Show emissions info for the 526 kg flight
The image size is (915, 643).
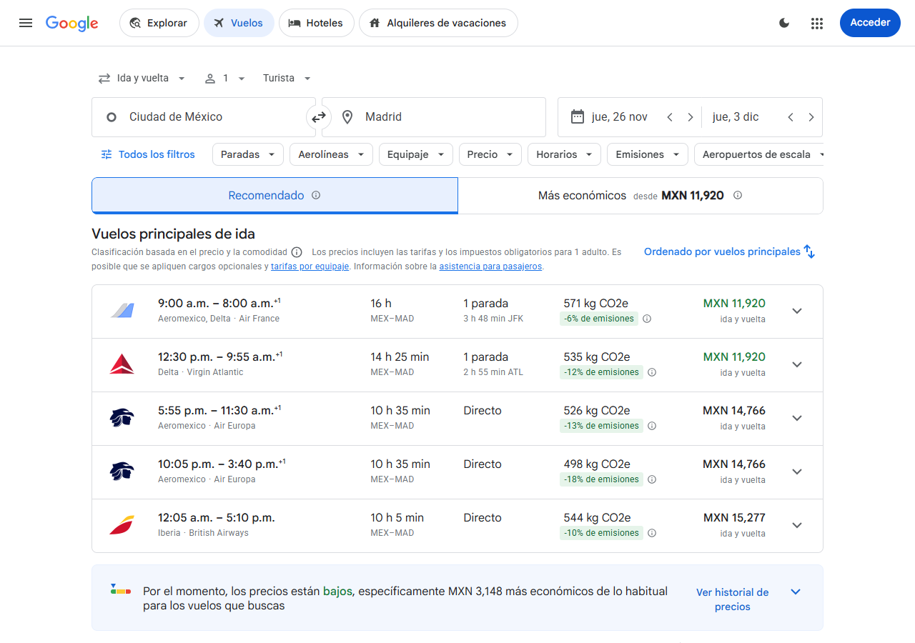click(652, 426)
